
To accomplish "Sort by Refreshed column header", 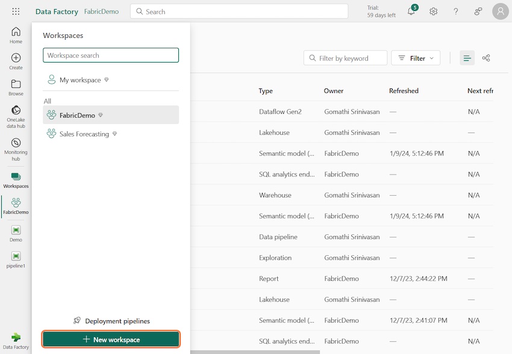I will [x=404, y=91].
